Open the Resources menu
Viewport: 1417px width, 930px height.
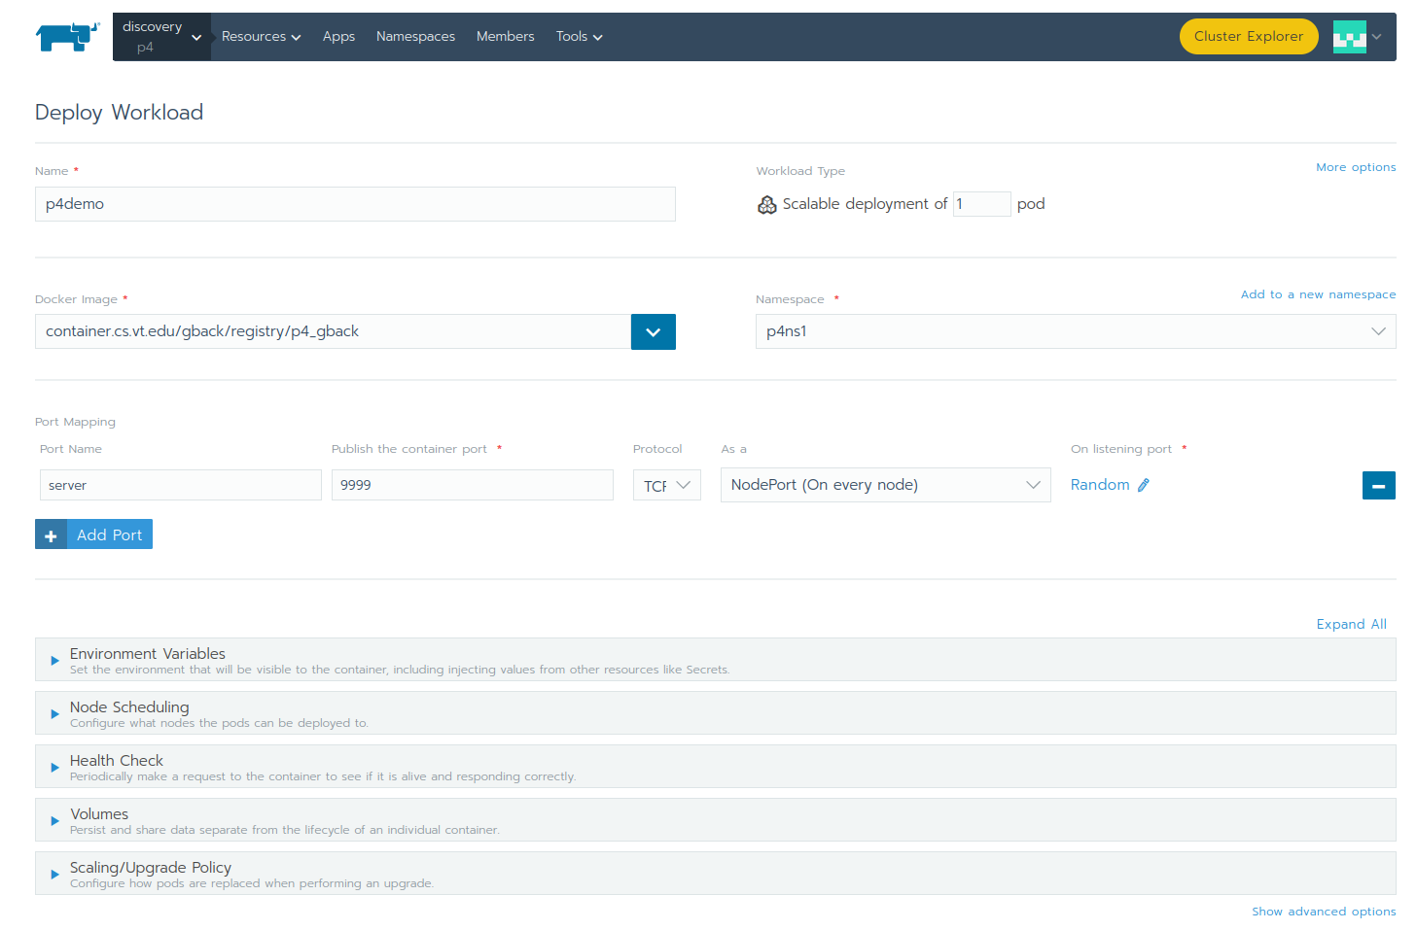tap(261, 37)
